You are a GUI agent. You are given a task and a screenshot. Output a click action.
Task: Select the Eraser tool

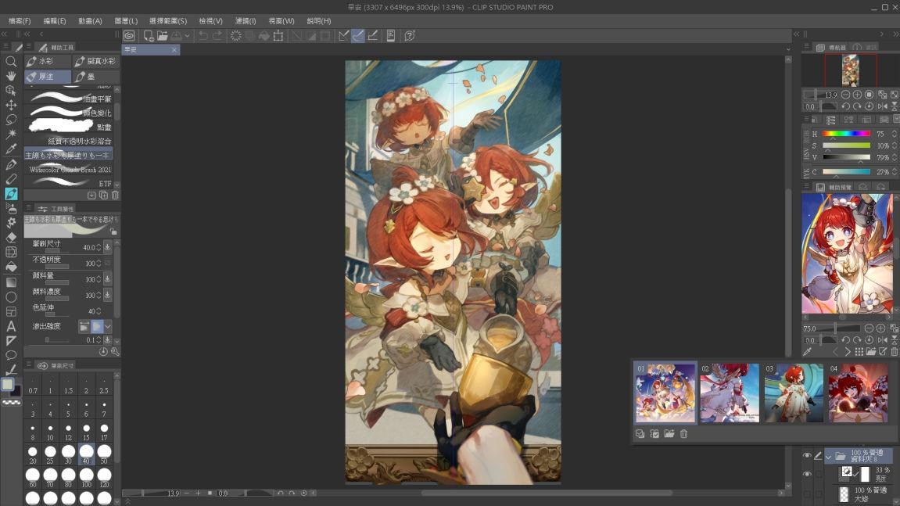click(x=11, y=237)
